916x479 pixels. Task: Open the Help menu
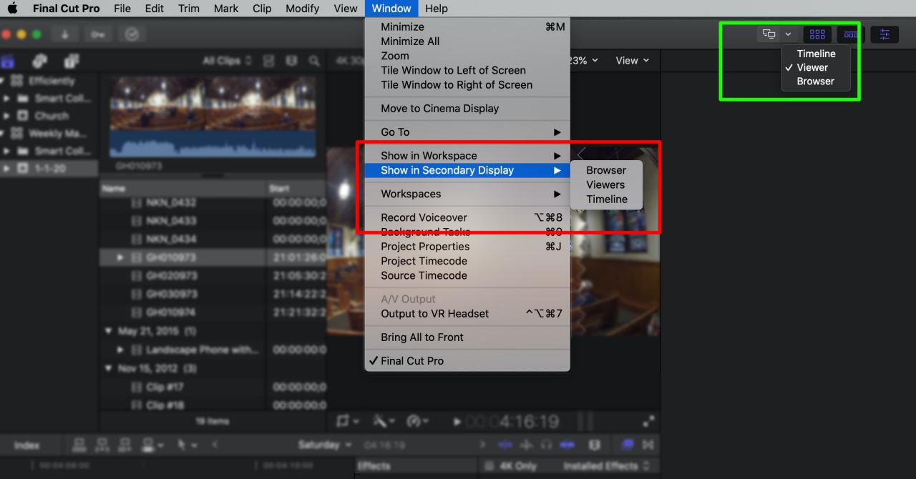click(436, 9)
